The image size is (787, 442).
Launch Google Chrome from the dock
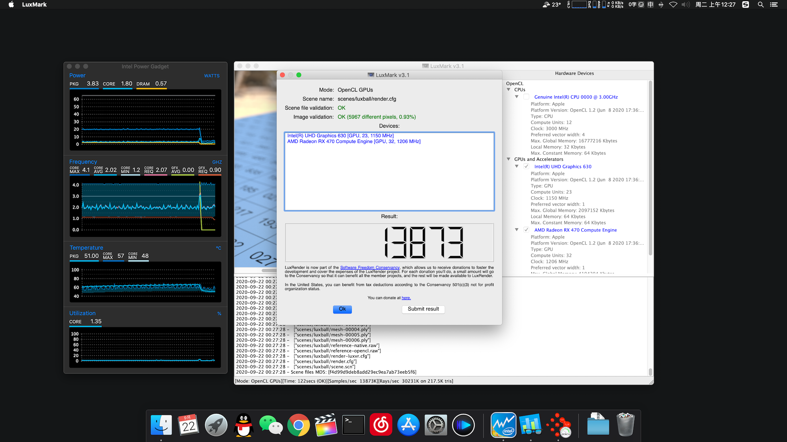click(298, 425)
